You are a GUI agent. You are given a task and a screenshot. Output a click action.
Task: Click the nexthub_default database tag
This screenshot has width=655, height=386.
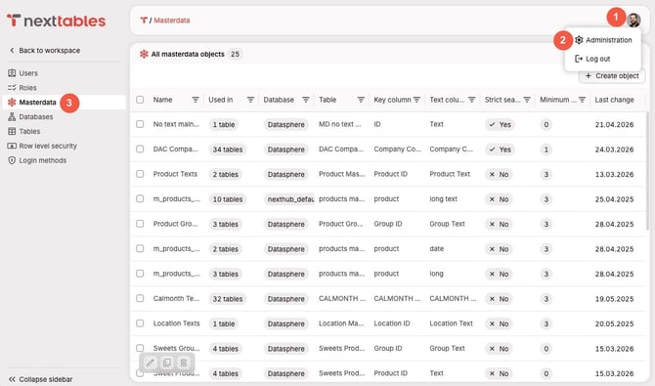(x=289, y=199)
